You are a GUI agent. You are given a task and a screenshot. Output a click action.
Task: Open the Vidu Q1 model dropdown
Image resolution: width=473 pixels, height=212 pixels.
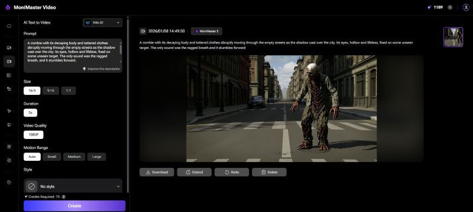(x=102, y=22)
